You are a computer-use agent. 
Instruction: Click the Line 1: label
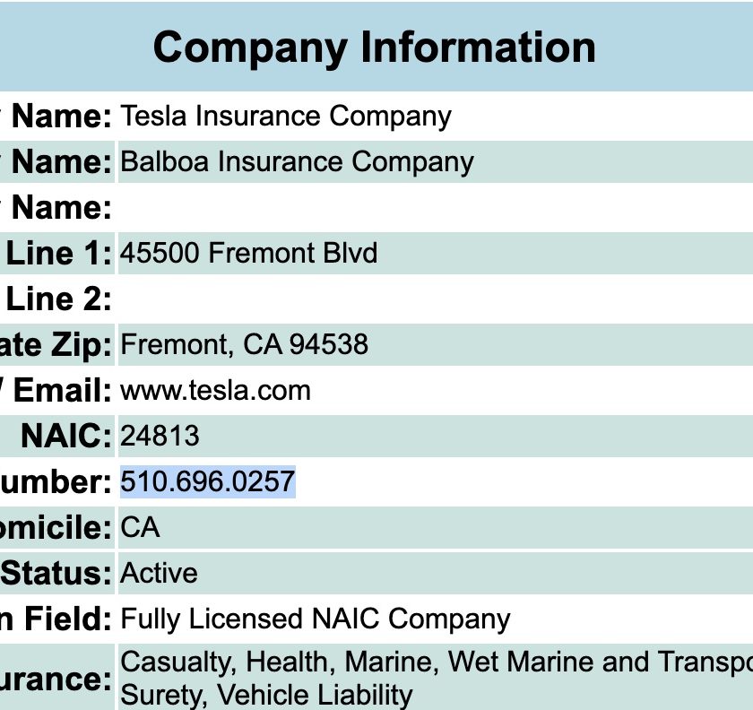click(x=58, y=253)
